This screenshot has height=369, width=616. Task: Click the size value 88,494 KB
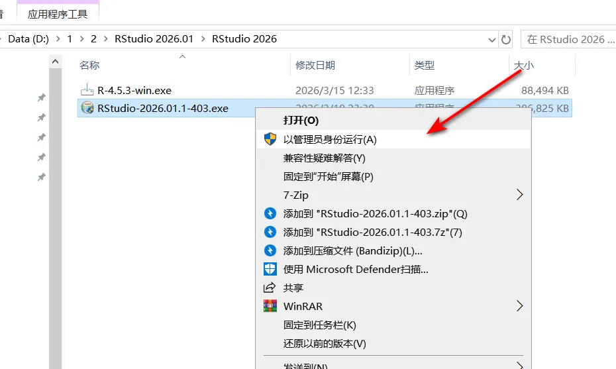pos(545,90)
